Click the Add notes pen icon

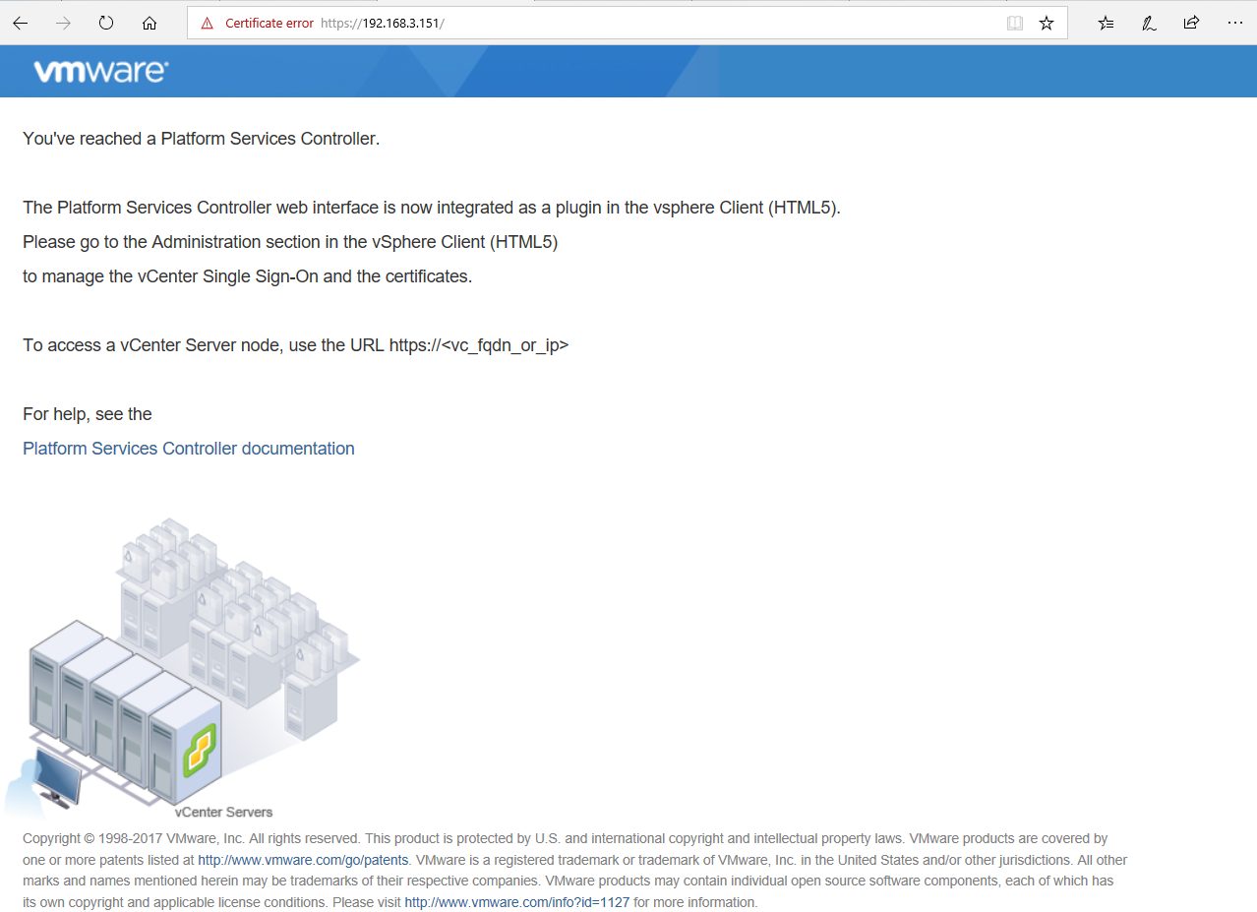(x=1149, y=23)
